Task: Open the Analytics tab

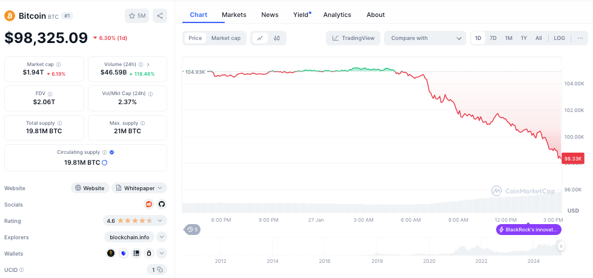Action: point(337,15)
